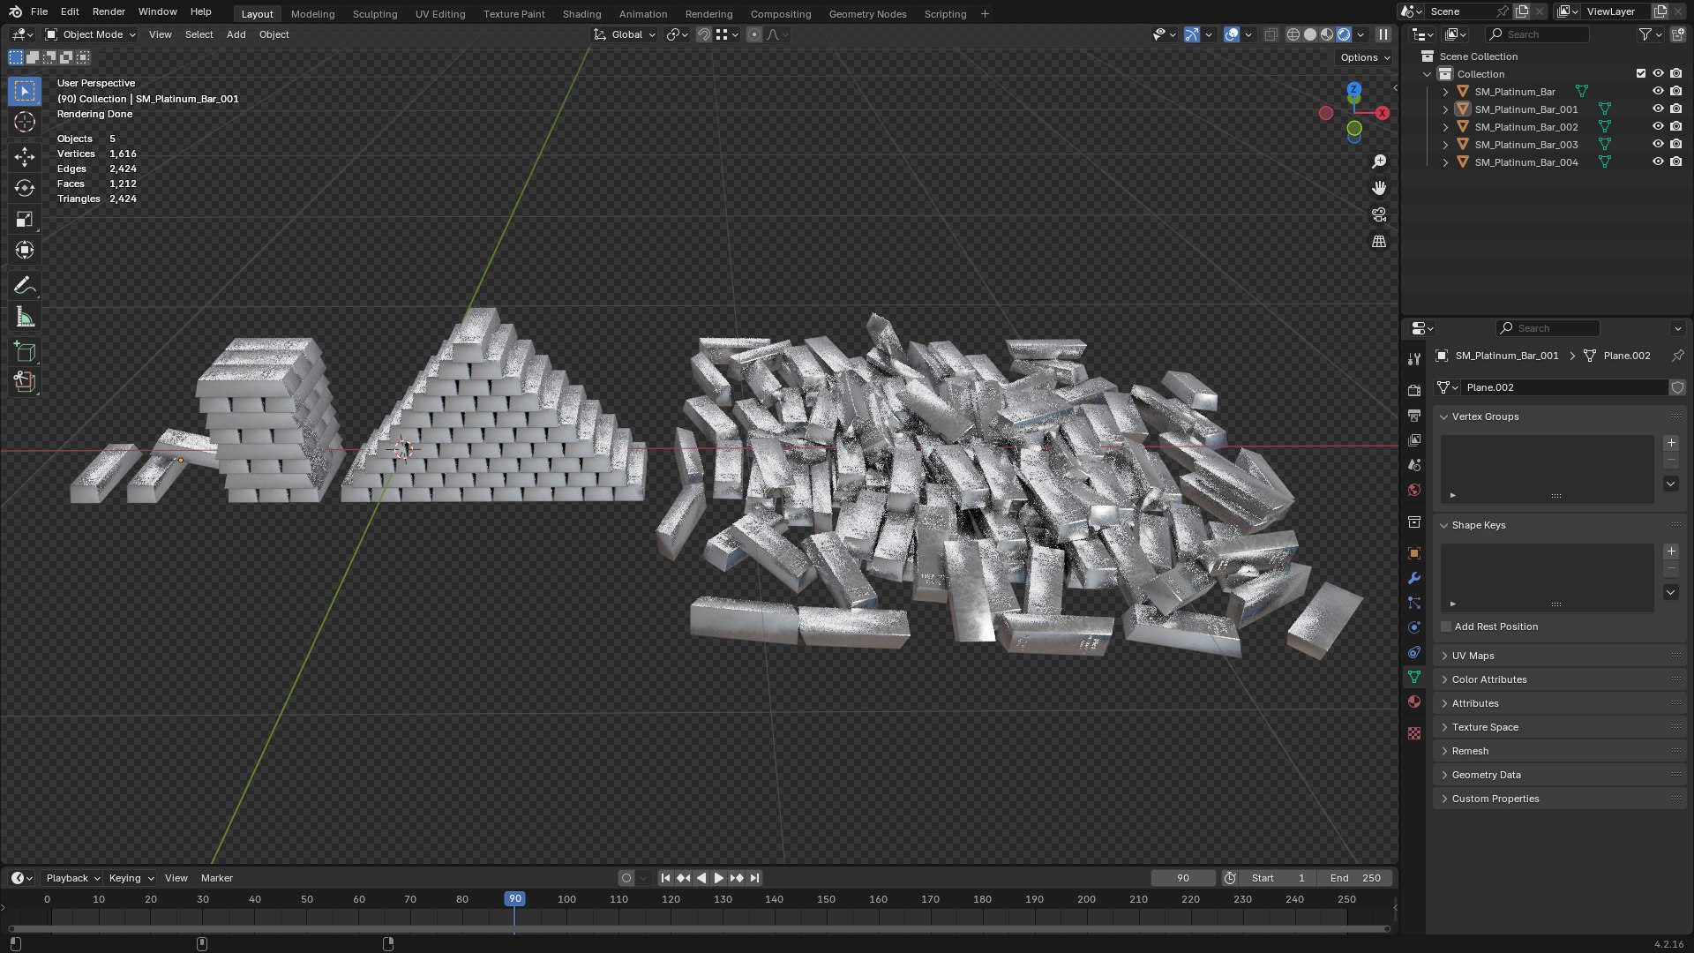Image resolution: width=1694 pixels, height=953 pixels.
Task: Open viewport Options button
Action: click(x=1365, y=57)
